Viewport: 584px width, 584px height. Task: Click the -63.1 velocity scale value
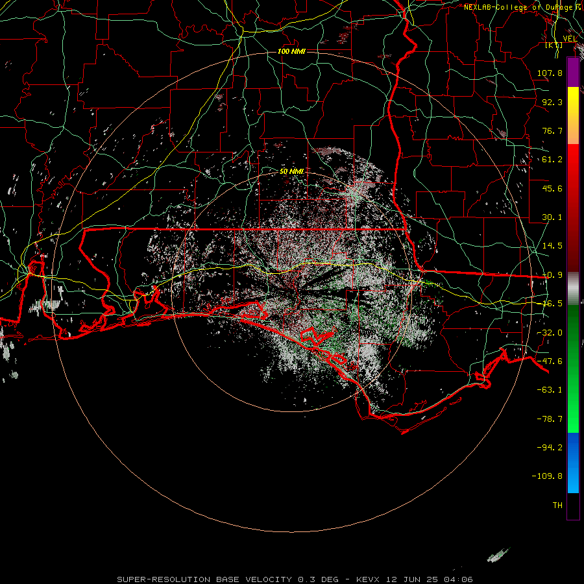coord(550,390)
